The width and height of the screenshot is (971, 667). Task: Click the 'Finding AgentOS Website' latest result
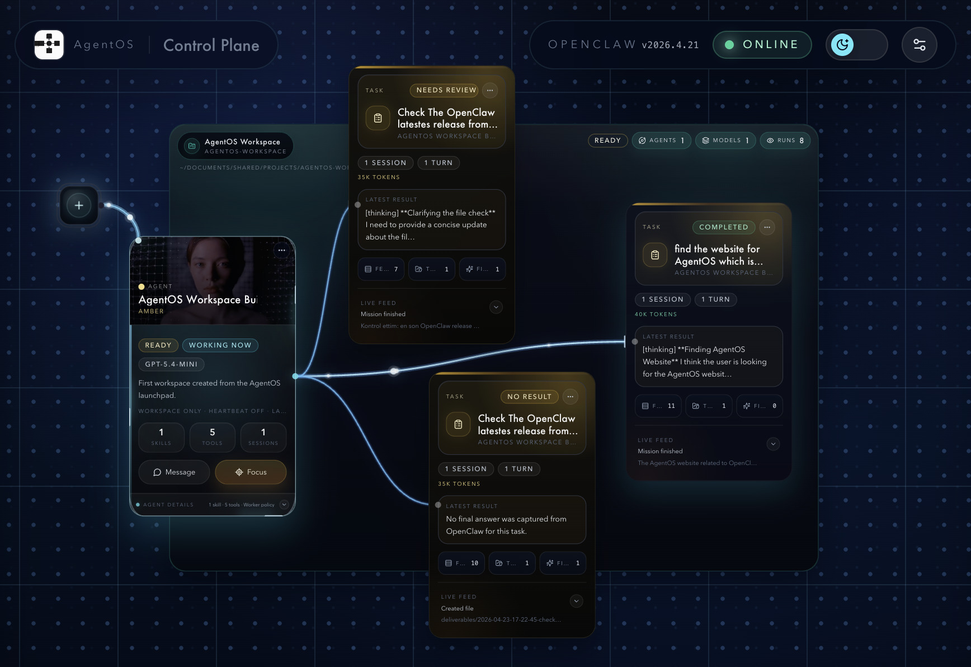pos(709,356)
